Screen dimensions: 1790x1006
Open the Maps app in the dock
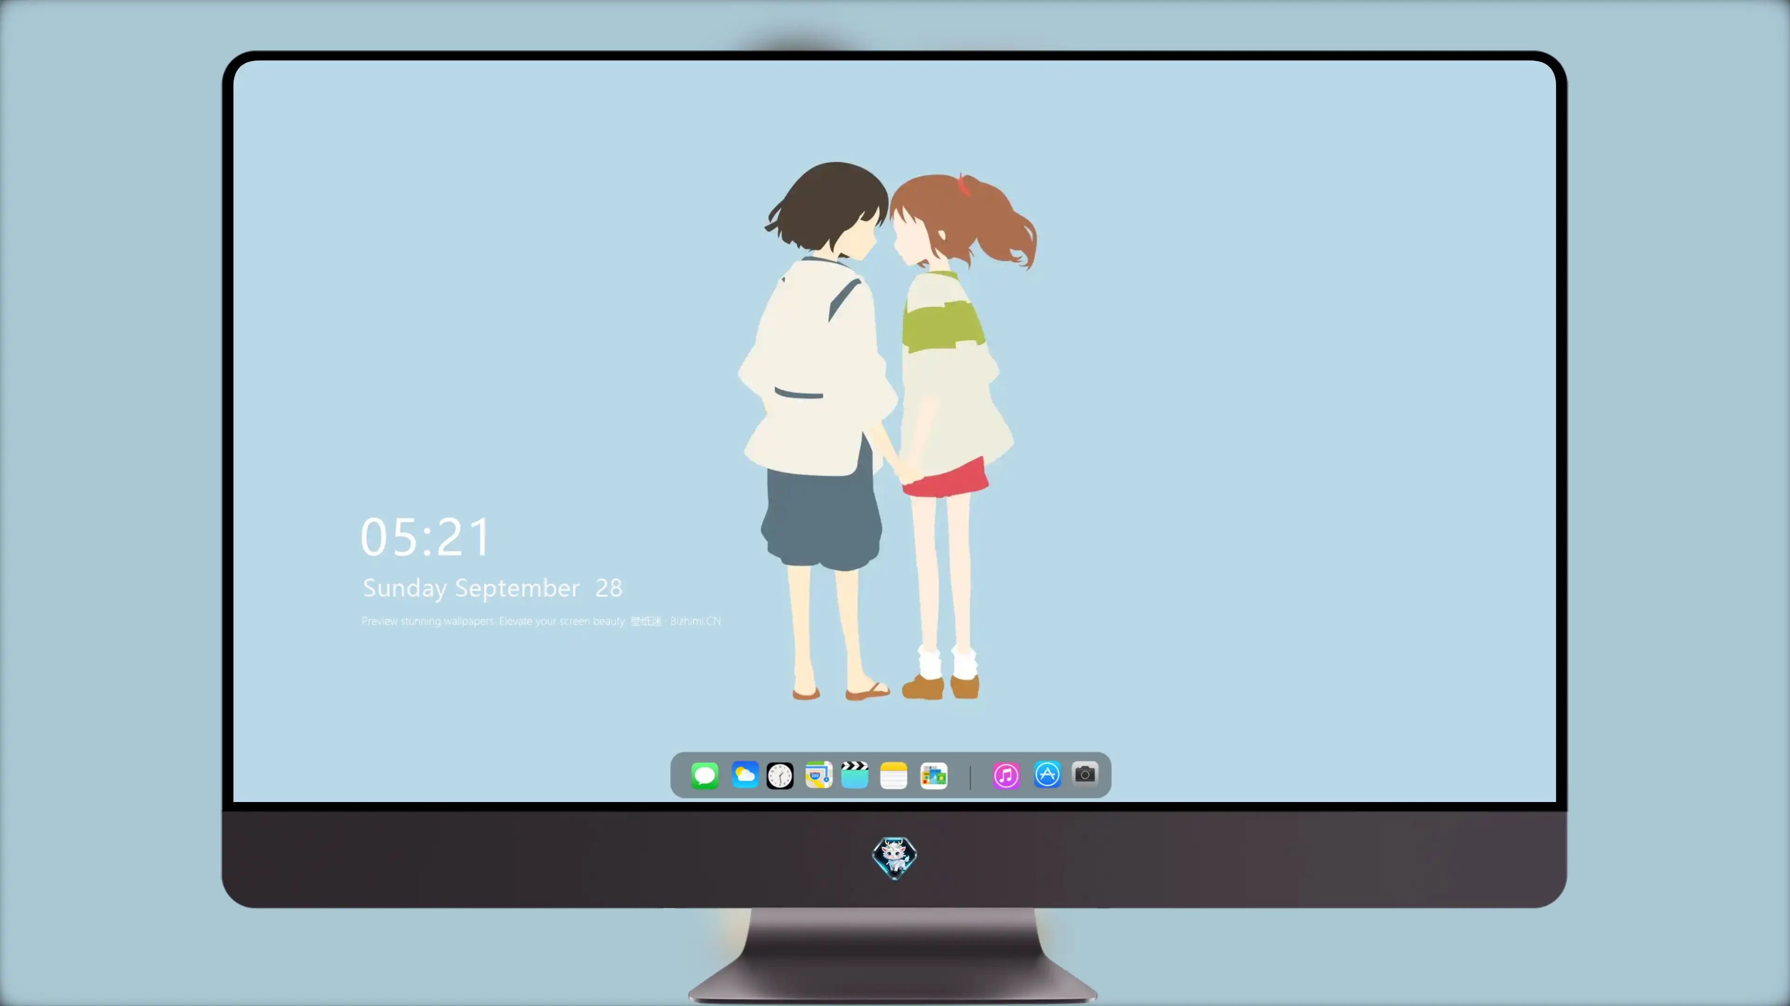pos(819,775)
